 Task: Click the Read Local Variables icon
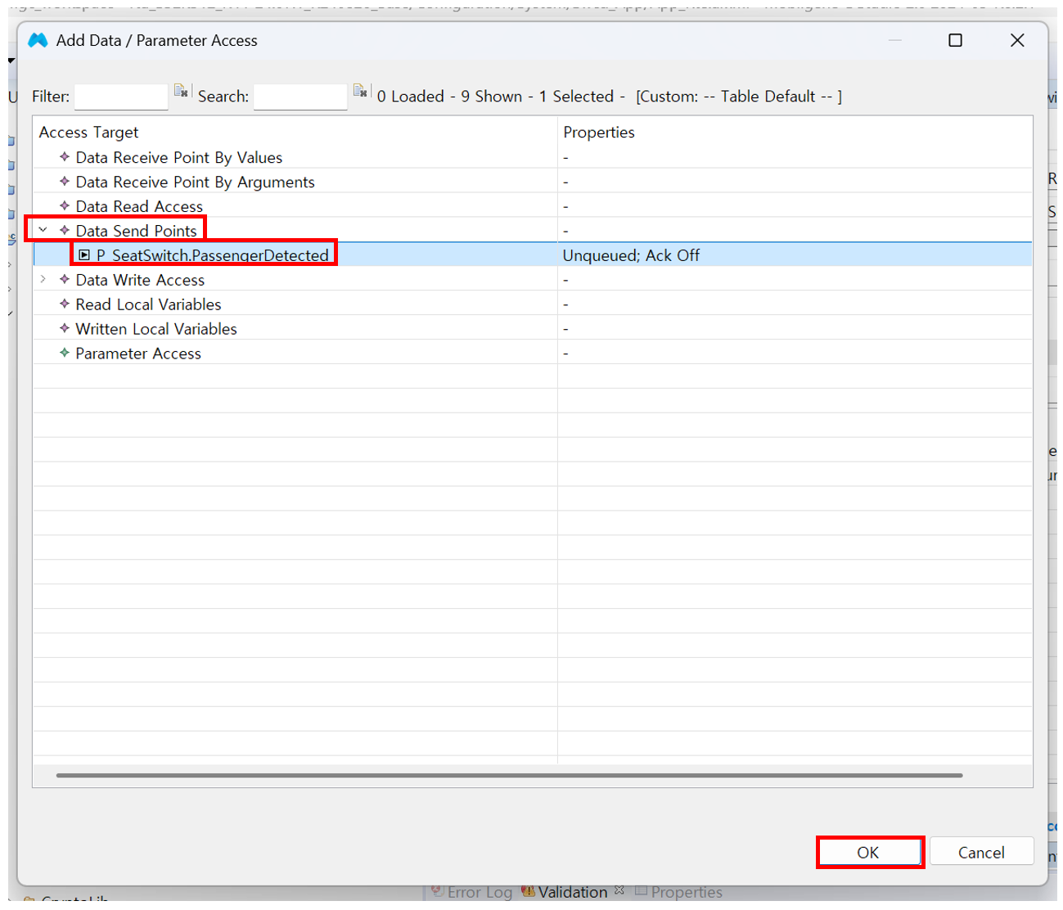[x=65, y=304]
